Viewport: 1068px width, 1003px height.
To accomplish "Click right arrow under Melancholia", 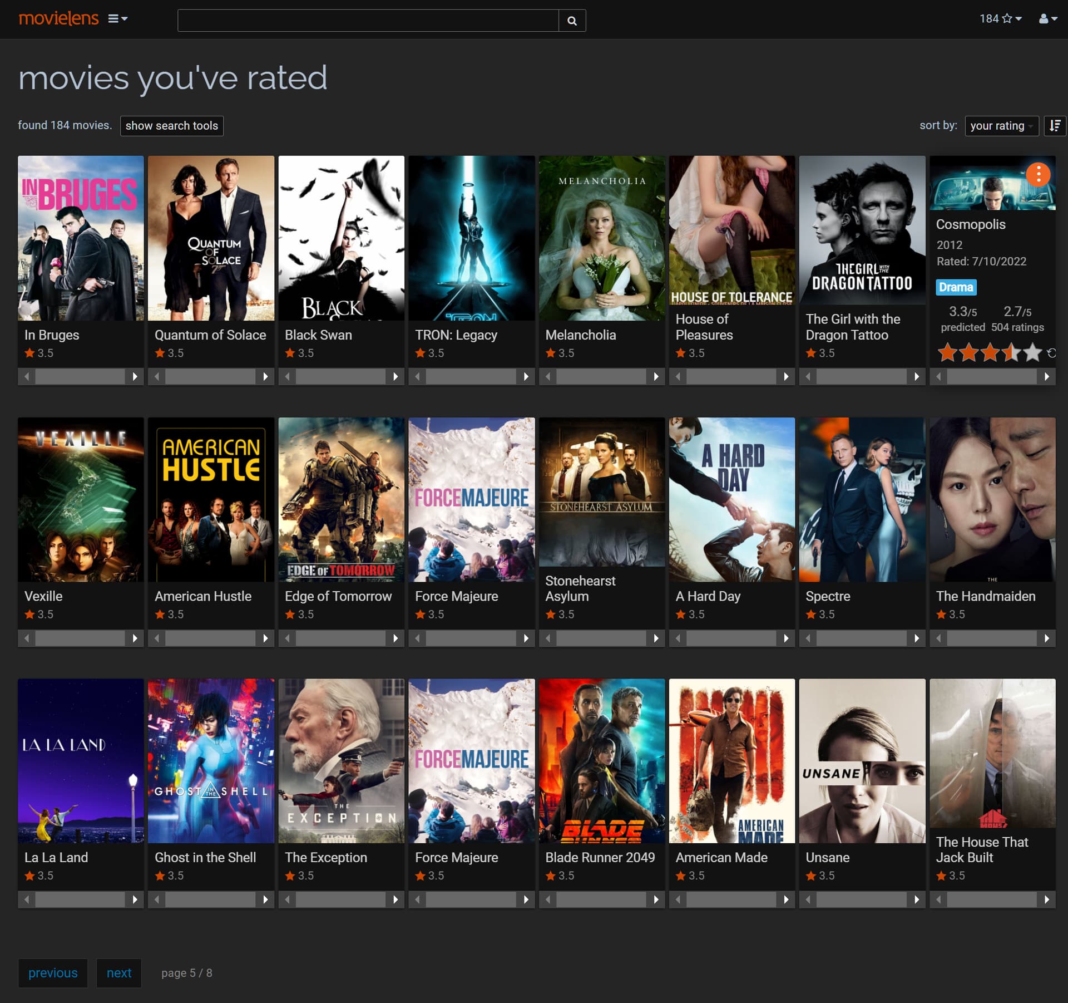I will [656, 377].
